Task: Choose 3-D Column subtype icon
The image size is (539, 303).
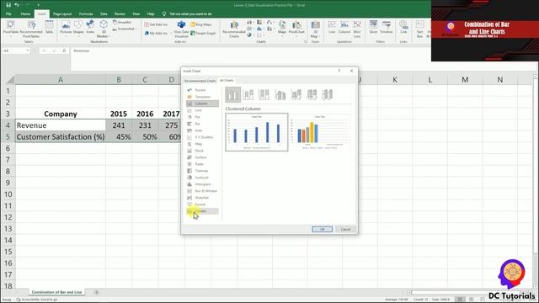Action: [328, 94]
